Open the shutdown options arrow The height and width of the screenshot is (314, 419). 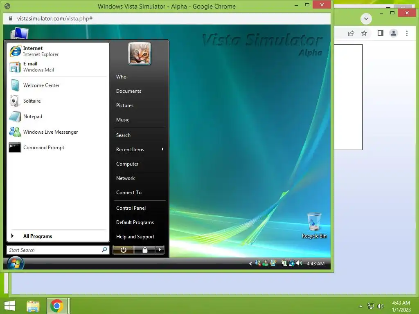(x=160, y=250)
